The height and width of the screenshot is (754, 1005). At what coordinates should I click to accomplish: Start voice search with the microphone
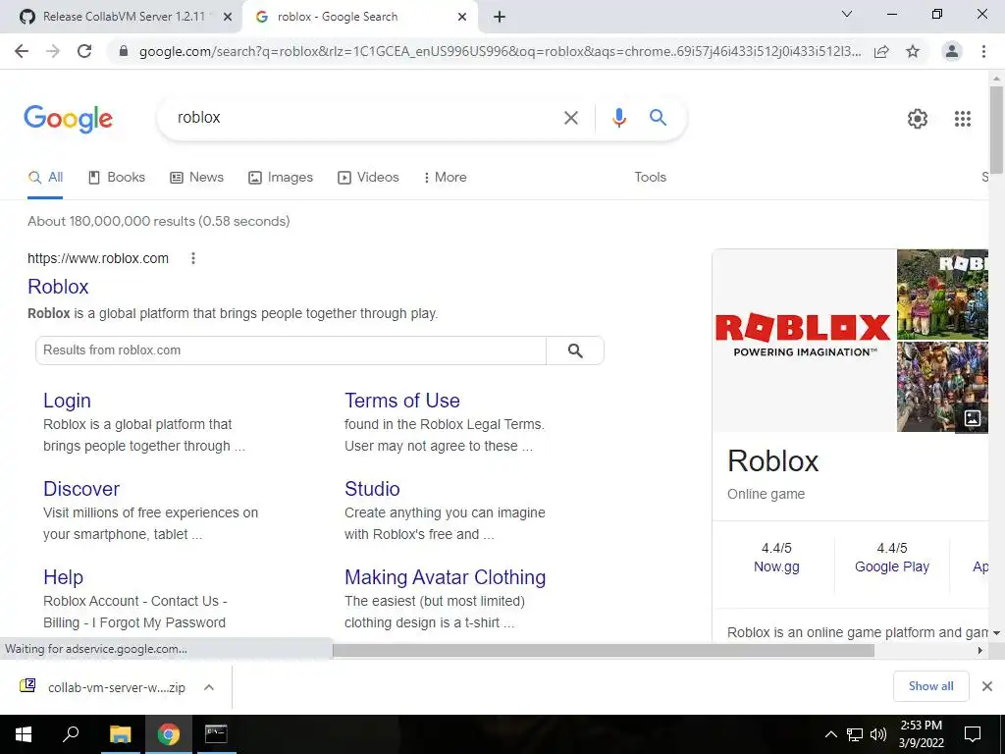[618, 118]
